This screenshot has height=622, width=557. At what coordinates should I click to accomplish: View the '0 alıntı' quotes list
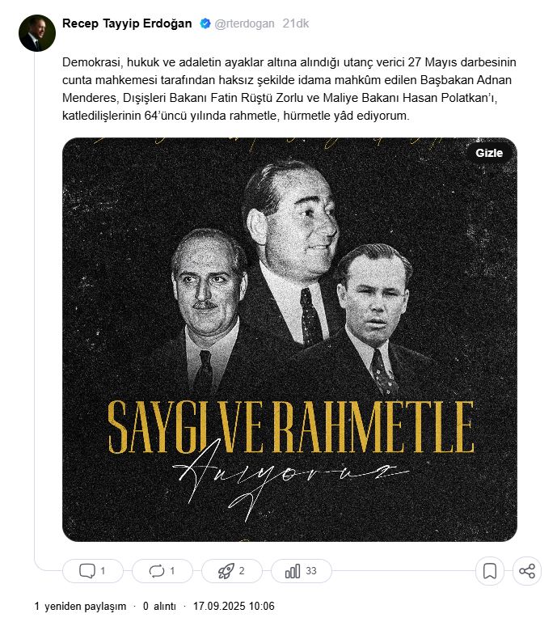click(x=159, y=606)
